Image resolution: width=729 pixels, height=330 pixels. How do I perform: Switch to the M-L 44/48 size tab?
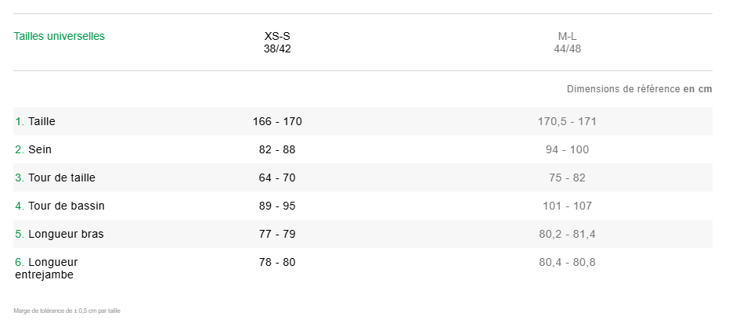pos(567,42)
